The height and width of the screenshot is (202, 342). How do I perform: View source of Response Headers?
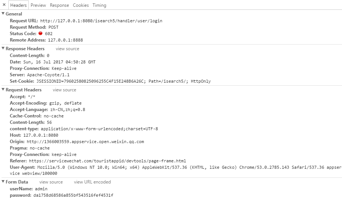tap(67, 49)
